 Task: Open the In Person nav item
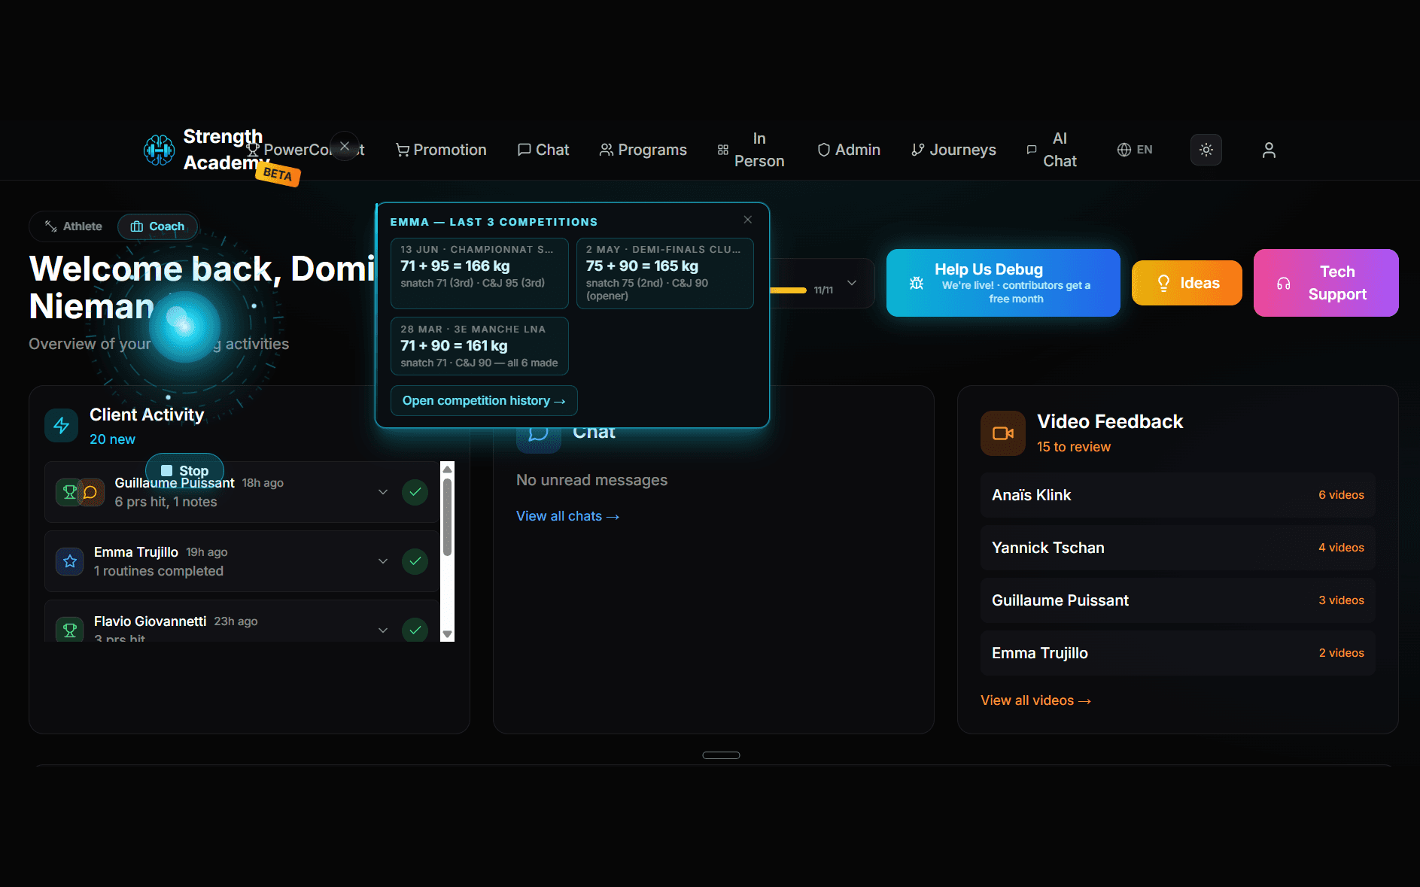click(751, 150)
